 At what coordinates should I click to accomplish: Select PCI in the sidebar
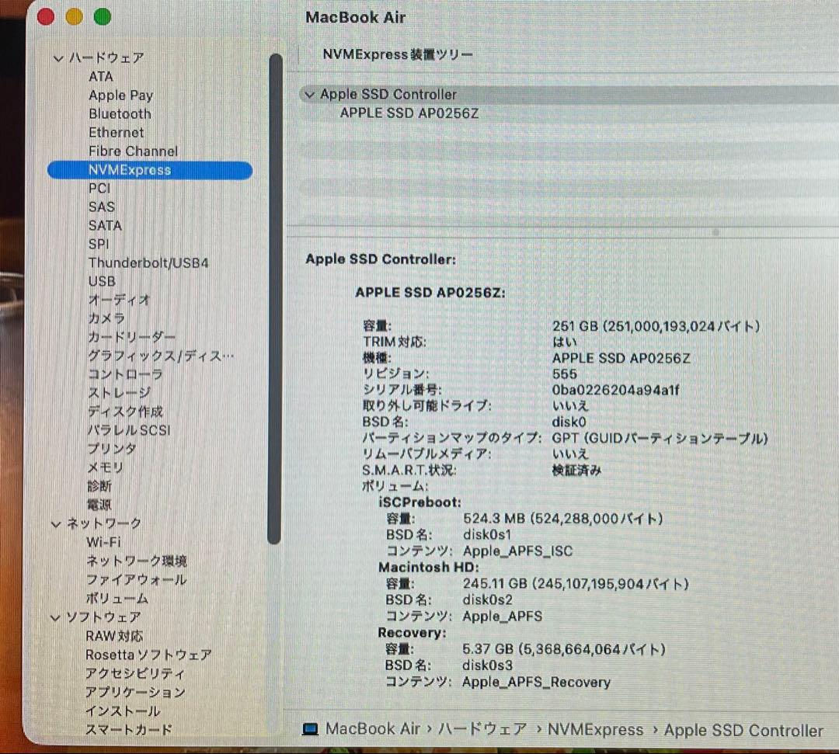point(99,188)
